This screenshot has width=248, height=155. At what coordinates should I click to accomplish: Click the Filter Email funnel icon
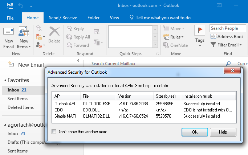213,45
